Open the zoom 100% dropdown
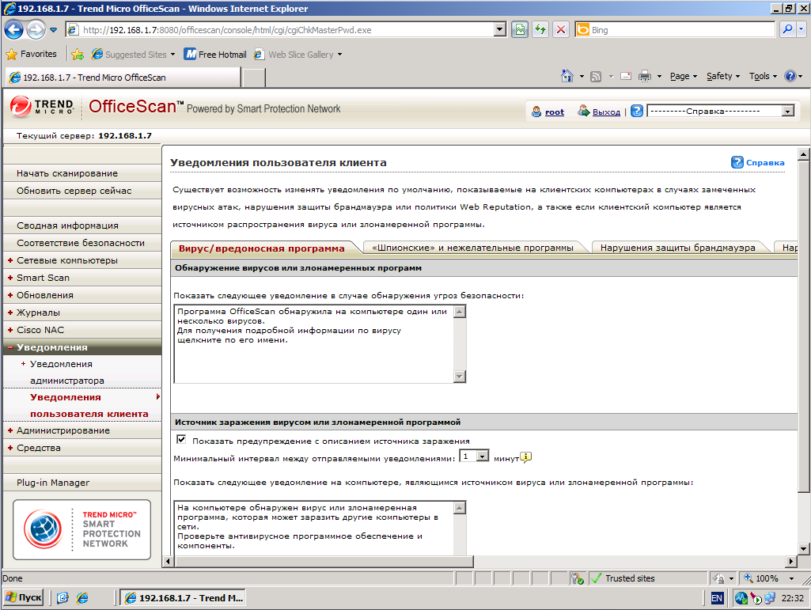The width and height of the screenshot is (811, 610). pyautogui.click(x=791, y=578)
